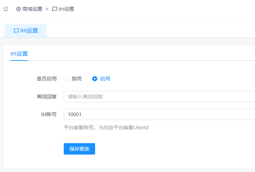Click Im设置 breadcrumb text
This screenshot has width=255, height=172.
(66, 9)
